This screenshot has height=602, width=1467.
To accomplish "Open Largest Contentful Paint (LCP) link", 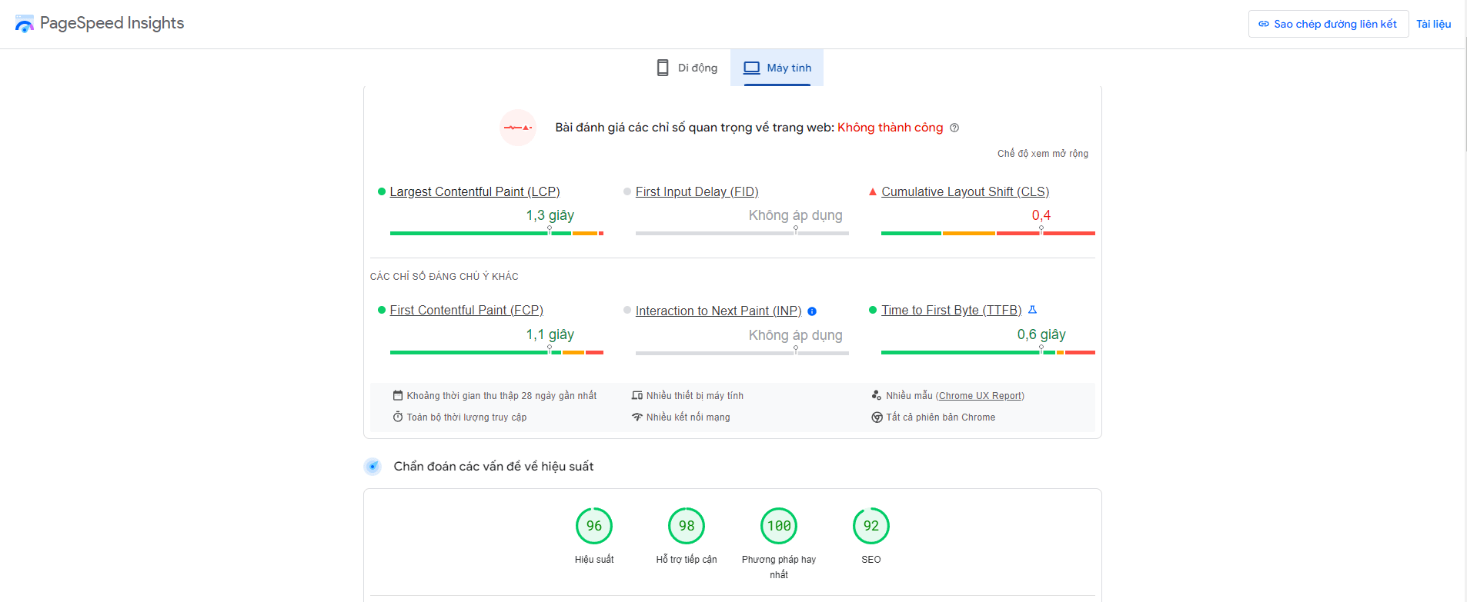I will pos(474,191).
